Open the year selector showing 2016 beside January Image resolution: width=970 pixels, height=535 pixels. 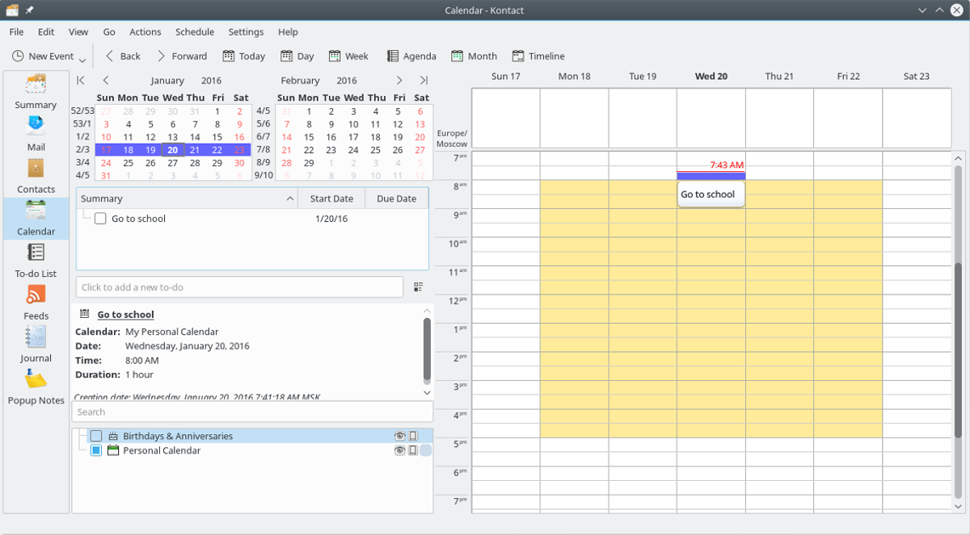tap(211, 81)
